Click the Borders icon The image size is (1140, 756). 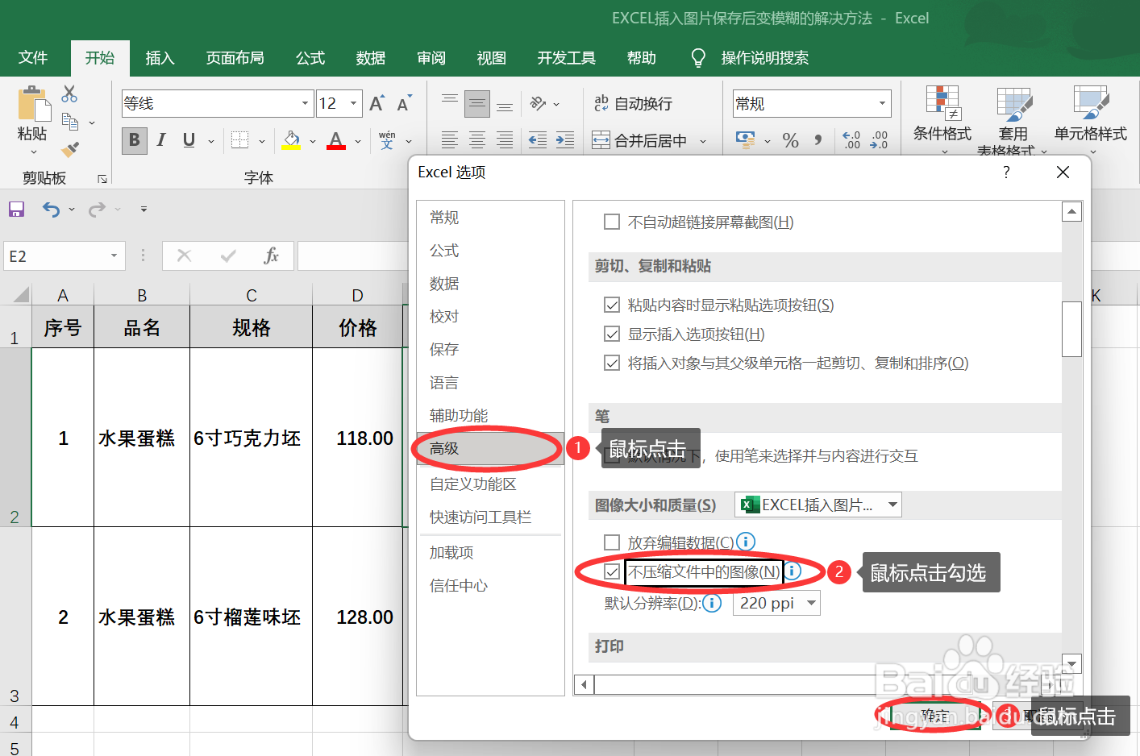[239, 140]
